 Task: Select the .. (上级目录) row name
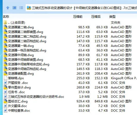pyautogui.click(x=17, y=23)
